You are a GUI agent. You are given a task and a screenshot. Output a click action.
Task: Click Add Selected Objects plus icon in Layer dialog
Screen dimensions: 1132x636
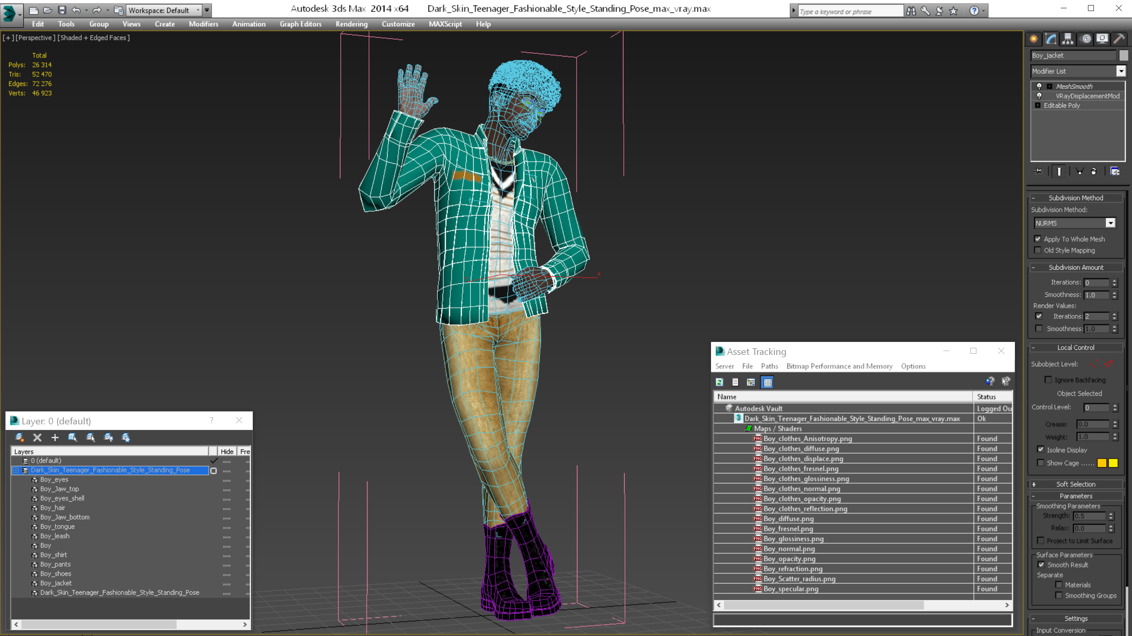click(55, 437)
